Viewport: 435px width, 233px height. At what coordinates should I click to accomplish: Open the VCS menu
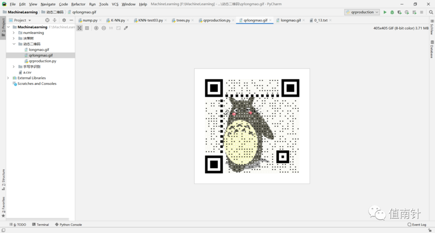(x=115, y=4)
